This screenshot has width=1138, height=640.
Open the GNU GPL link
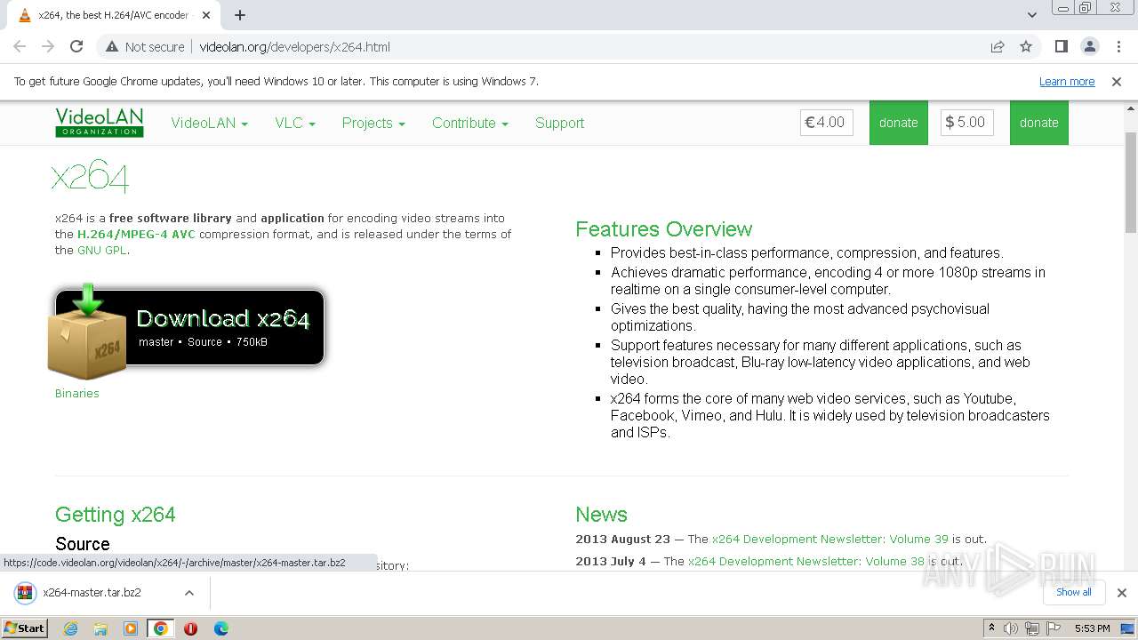pos(101,250)
